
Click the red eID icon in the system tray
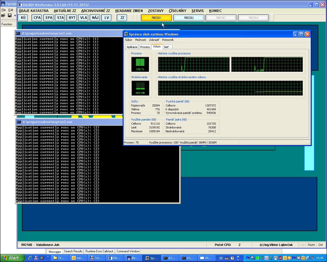[280, 258]
